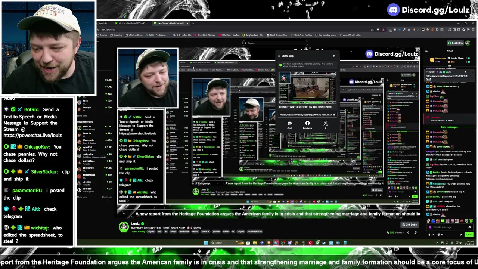Switch to NickLee VOD browser tab
478x269 pixels.
coord(131,23)
